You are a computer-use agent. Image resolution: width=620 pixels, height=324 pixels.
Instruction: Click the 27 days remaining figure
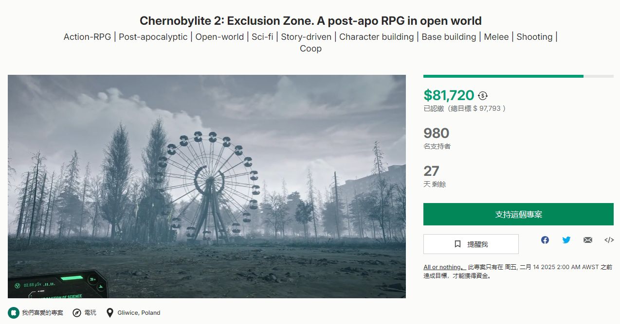point(431,171)
